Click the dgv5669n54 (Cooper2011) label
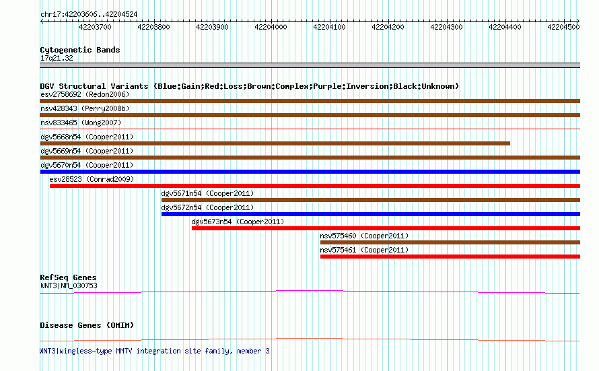This screenshot has width=599, height=371. click(x=87, y=151)
